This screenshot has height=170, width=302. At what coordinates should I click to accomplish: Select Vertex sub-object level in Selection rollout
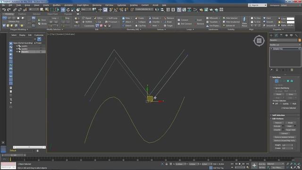click(277, 81)
